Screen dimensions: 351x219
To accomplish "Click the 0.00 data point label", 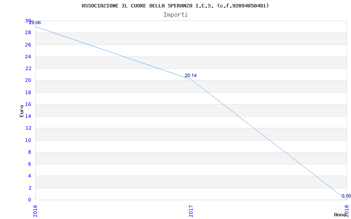I will [x=346, y=196].
